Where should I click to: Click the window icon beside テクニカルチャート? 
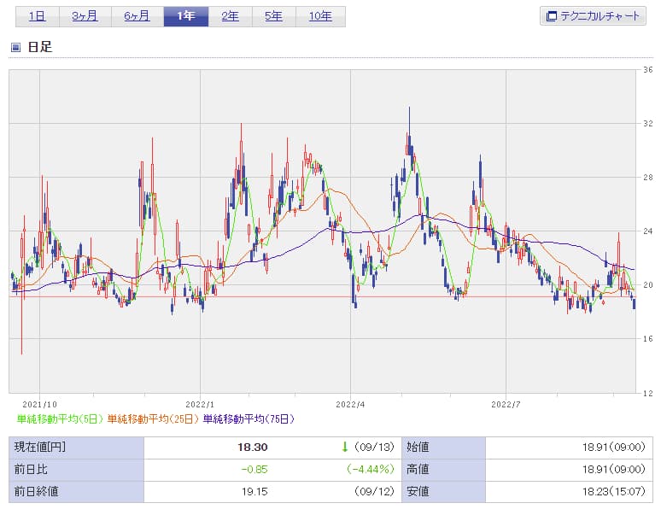552,16
